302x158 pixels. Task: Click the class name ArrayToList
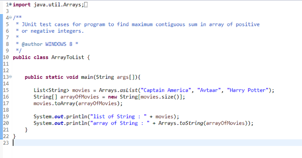[68, 57]
